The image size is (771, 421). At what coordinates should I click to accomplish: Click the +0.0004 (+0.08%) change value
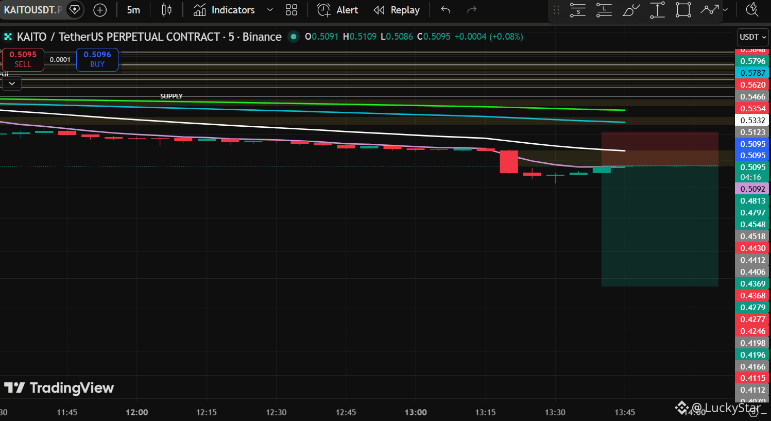489,37
